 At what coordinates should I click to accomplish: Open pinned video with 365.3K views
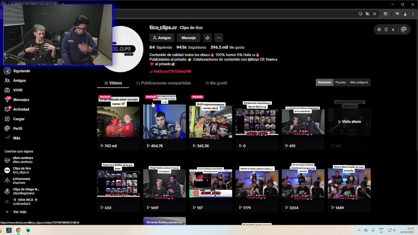tap(211, 121)
